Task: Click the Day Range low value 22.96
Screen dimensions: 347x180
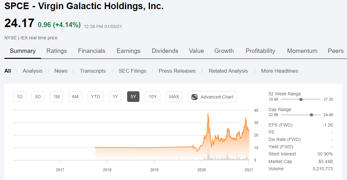Action: tap(273, 115)
